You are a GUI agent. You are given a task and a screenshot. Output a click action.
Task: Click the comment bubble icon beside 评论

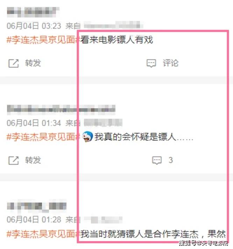tap(151, 63)
